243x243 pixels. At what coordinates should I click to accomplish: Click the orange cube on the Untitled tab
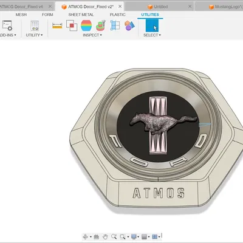(x=150, y=7)
